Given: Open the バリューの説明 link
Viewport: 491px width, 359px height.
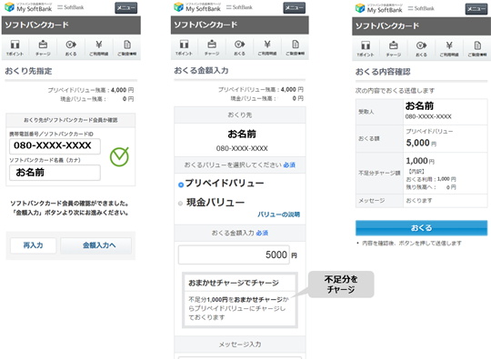Looking at the screenshot, I should point(279,214).
